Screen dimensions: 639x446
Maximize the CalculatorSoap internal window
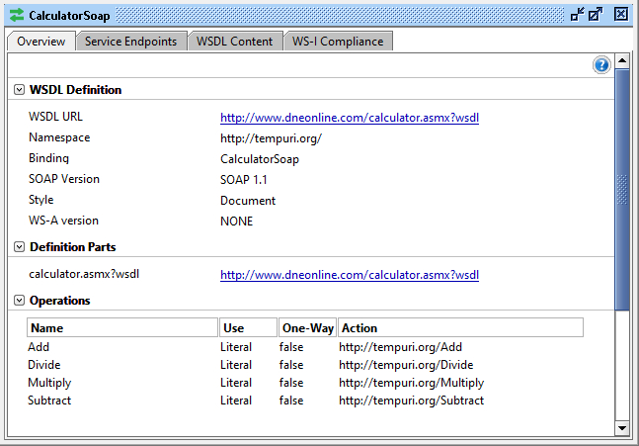[x=596, y=15]
